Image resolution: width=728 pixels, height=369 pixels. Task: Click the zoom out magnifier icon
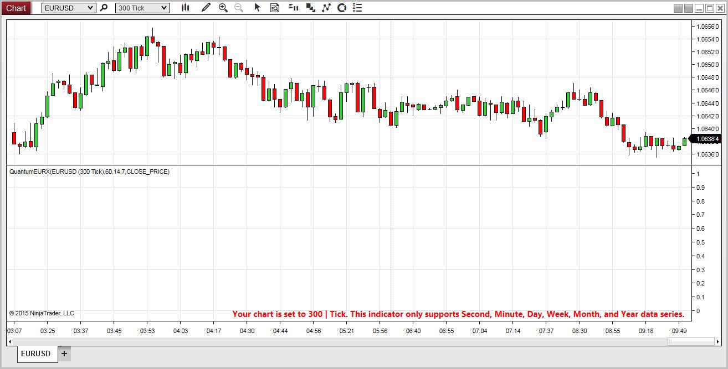[238, 8]
